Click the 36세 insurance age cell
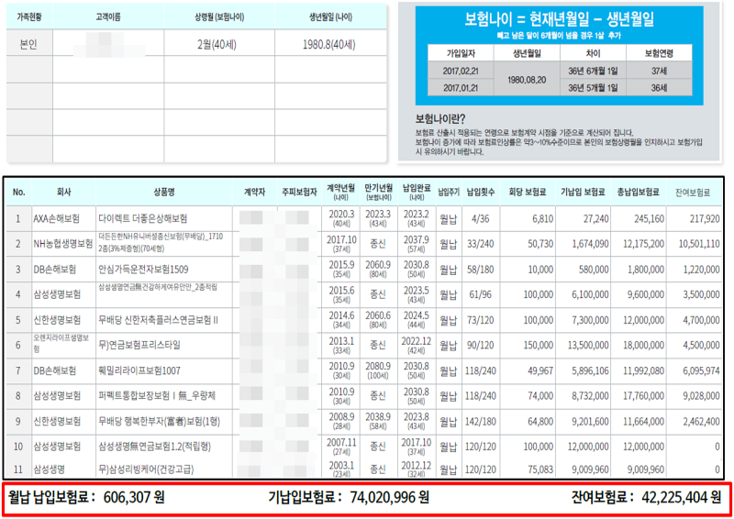The height and width of the screenshot is (519, 734). click(659, 87)
